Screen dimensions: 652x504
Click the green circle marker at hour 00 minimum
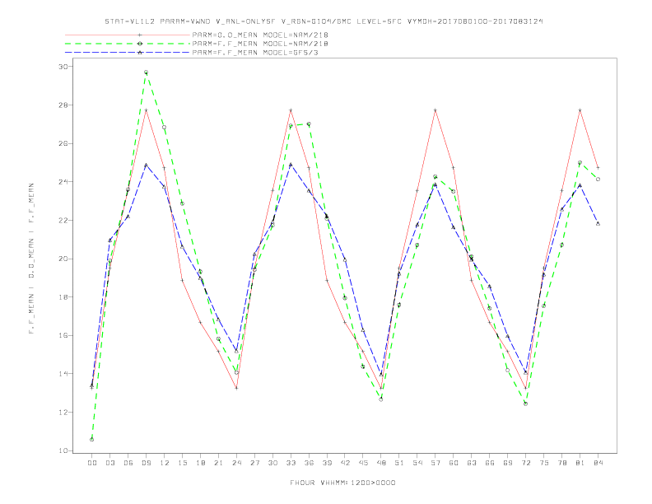click(x=92, y=440)
